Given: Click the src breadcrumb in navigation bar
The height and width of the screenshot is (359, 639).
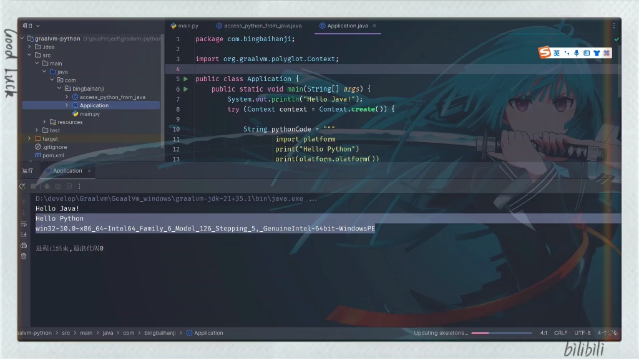Looking at the screenshot, I should click(66, 333).
